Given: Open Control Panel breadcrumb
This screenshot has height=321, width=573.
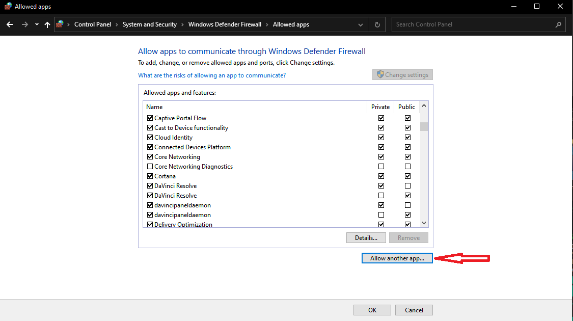Looking at the screenshot, I should coord(93,24).
